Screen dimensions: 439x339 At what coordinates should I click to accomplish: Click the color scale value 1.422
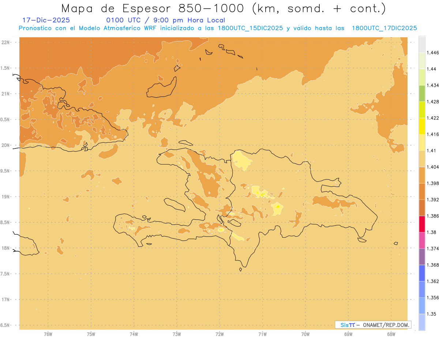pyautogui.click(x=434, y=118)
